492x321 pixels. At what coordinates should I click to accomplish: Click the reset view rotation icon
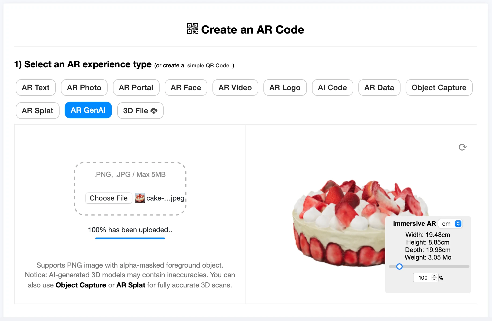pos(462,147)
